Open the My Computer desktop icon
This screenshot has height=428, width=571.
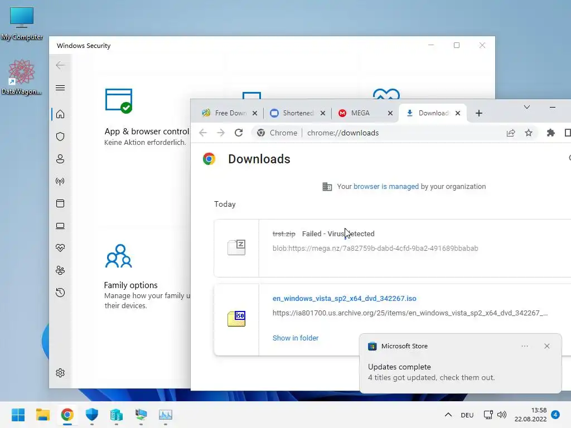22,23
